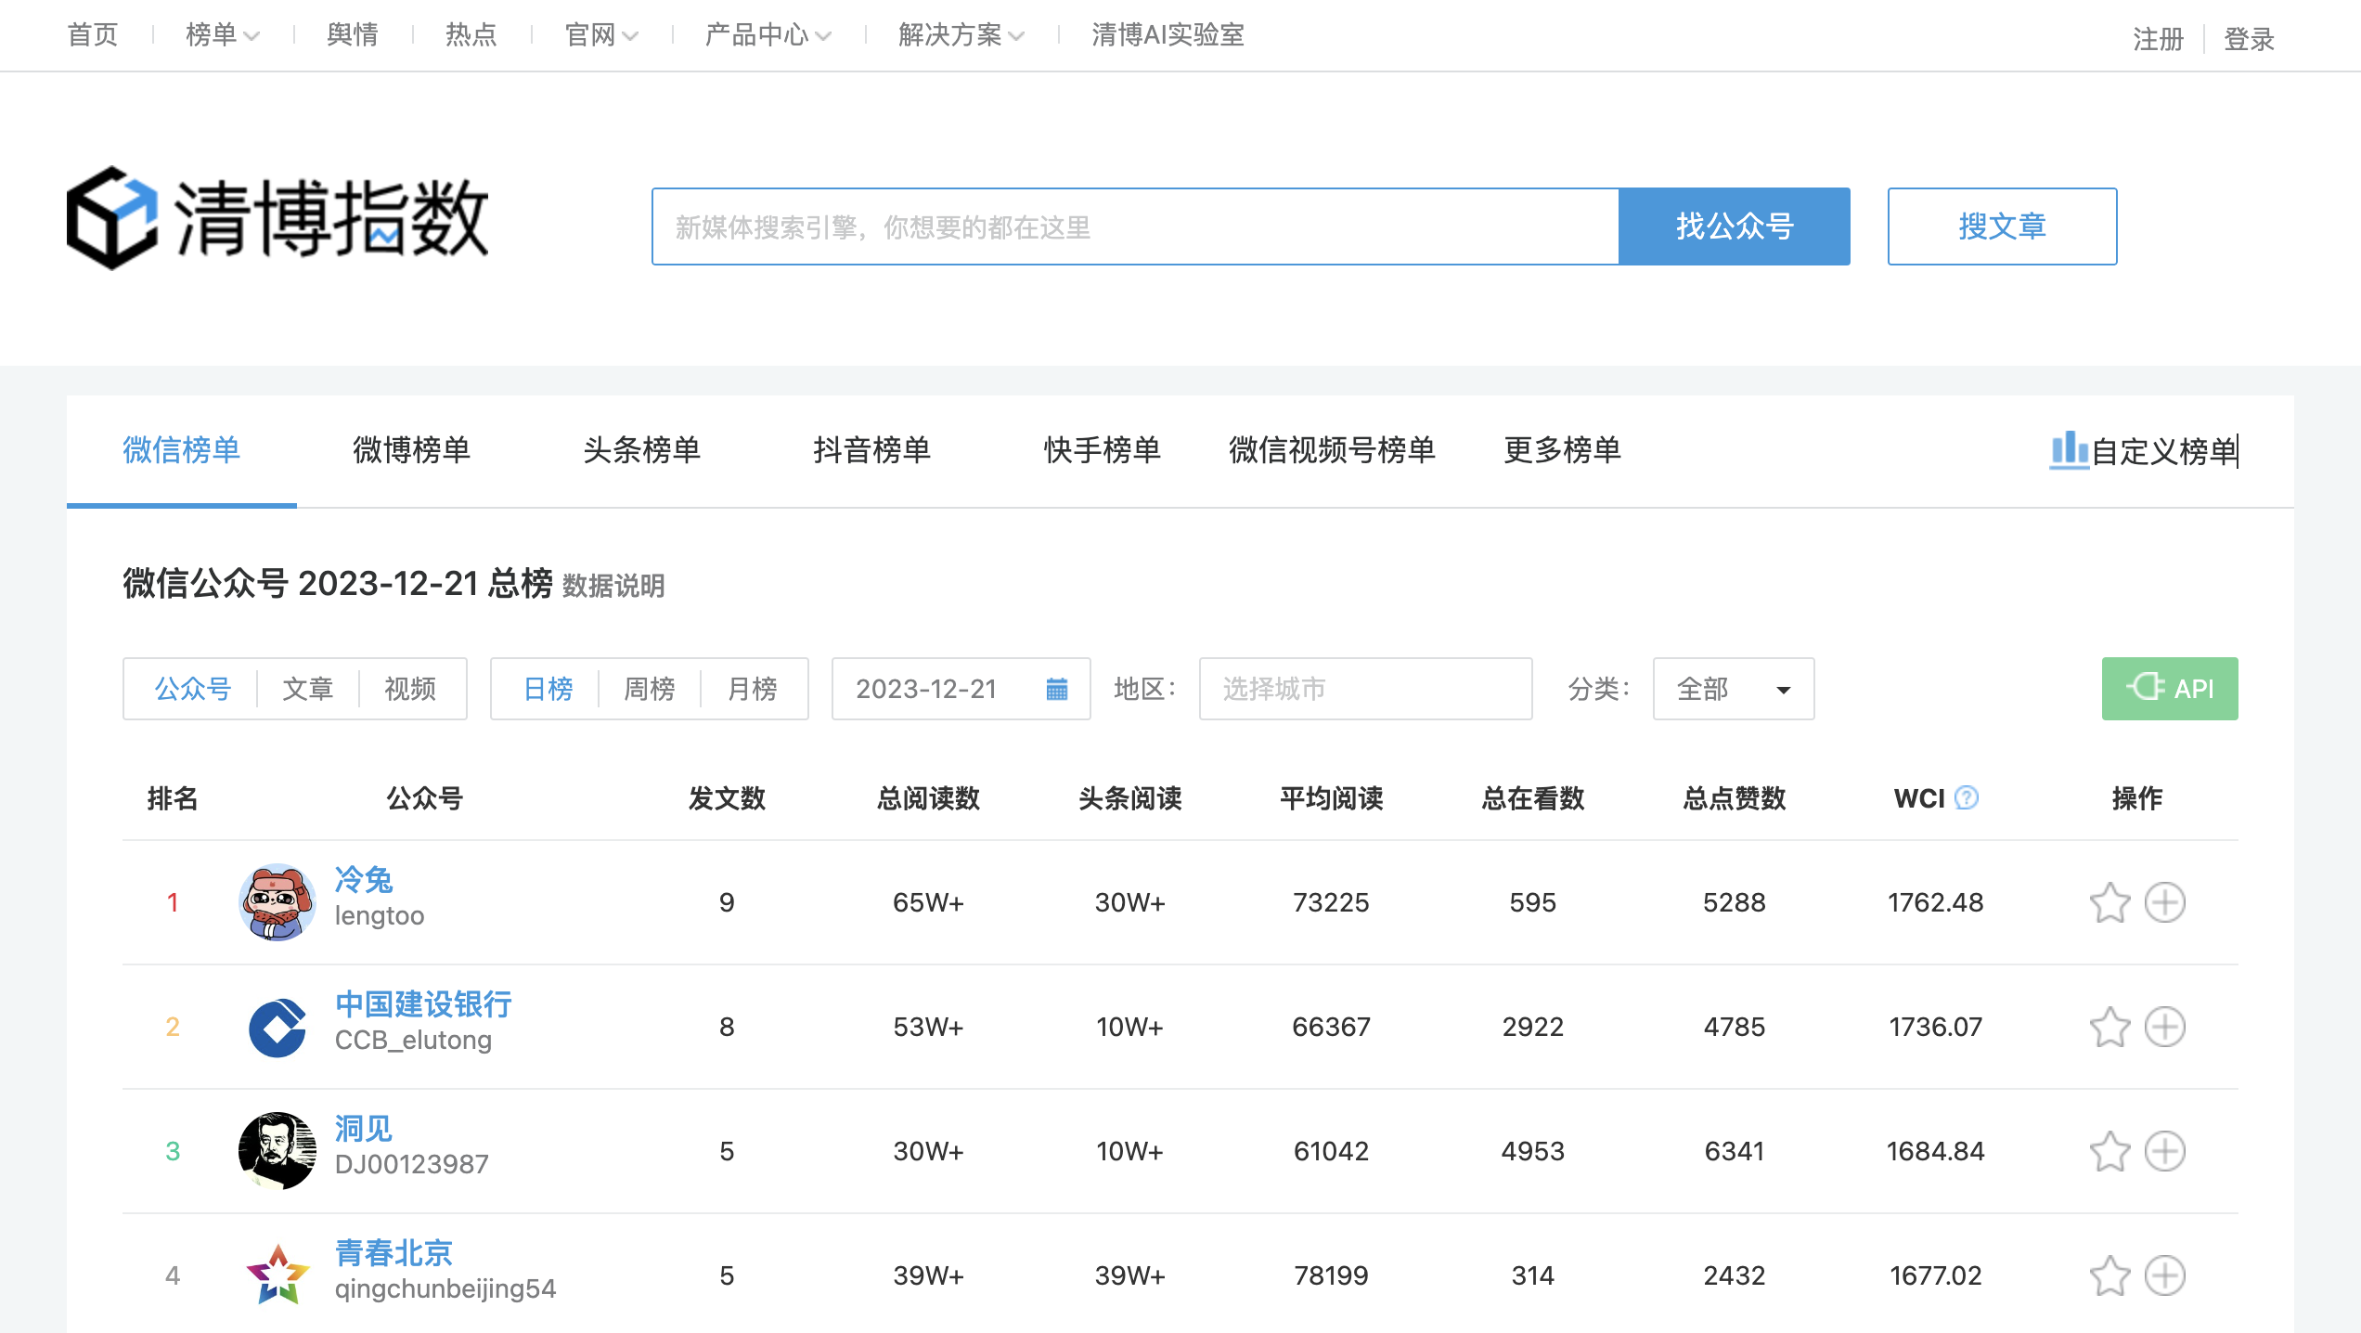Focus the 新媒体搜索引擎 search input
This screenshot has height=1333, width=2361.
coord(1136,226)
